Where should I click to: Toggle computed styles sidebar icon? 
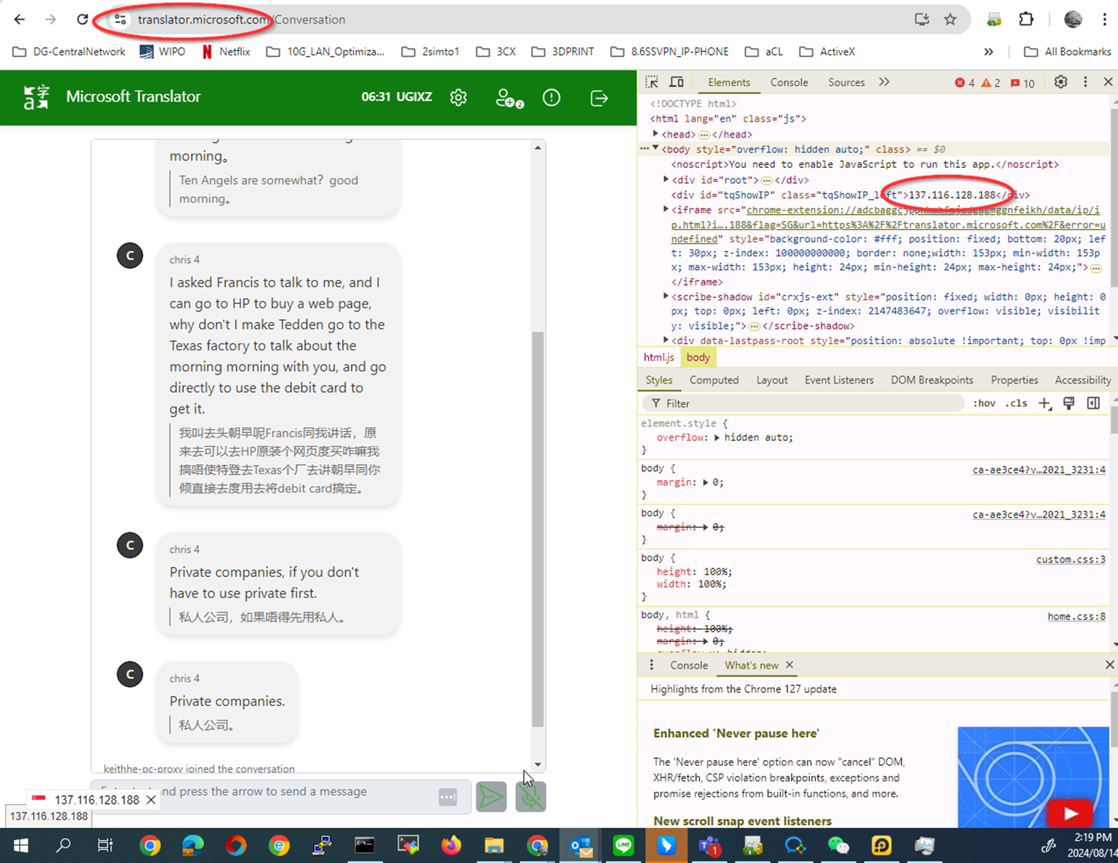click(1093, 403)
